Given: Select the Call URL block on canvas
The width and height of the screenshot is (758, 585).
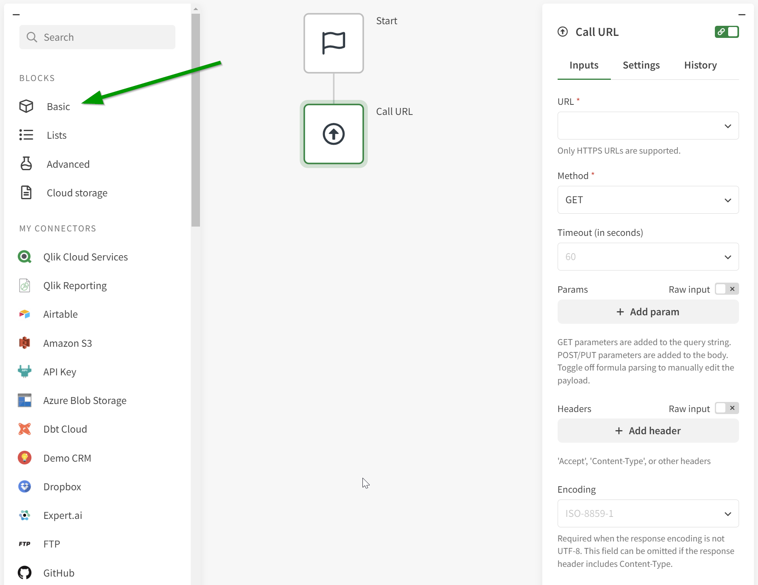Looking at the screenshot, I should coord(333,134).
